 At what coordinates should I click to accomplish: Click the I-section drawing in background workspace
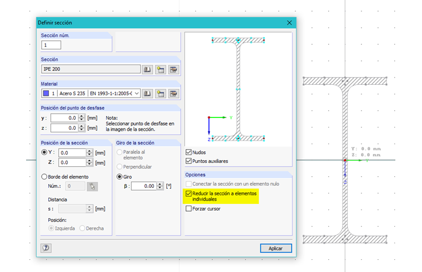point(345,160)
